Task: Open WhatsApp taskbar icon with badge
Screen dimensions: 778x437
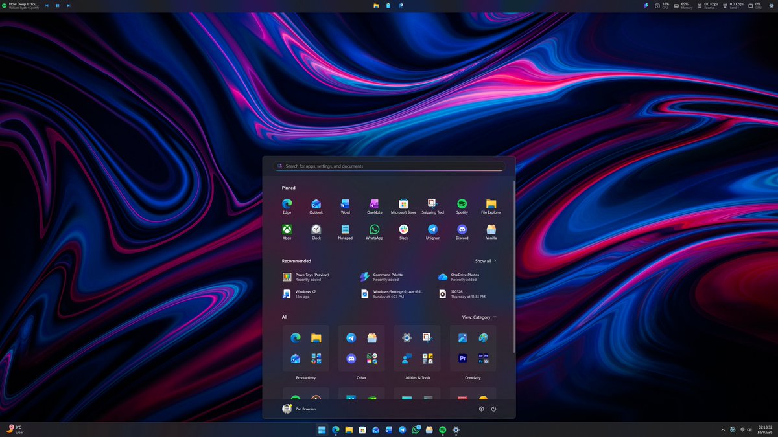Action: point(416,430)
